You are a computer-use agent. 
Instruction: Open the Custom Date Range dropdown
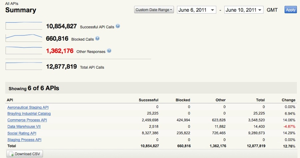(x=154, y=10)
